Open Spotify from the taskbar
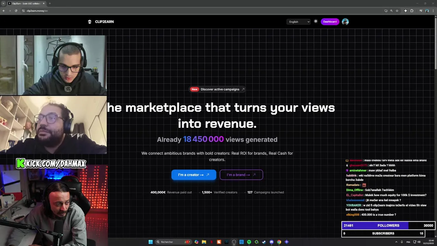This screenshot has width=437, height=246. tap(249, 242)
